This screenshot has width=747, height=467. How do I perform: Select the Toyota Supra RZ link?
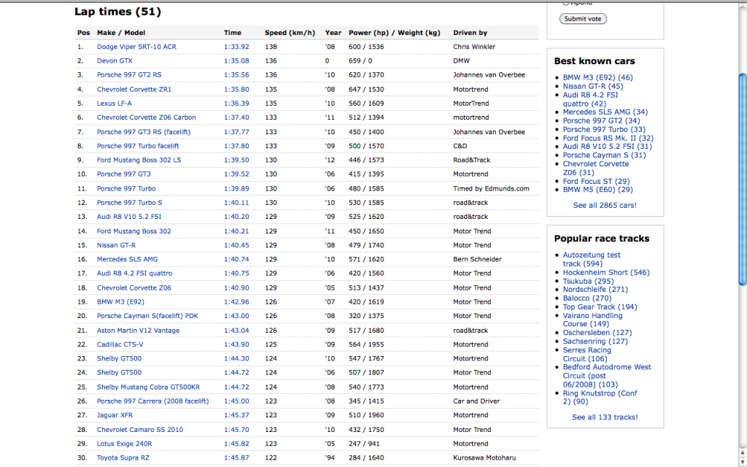123,458
